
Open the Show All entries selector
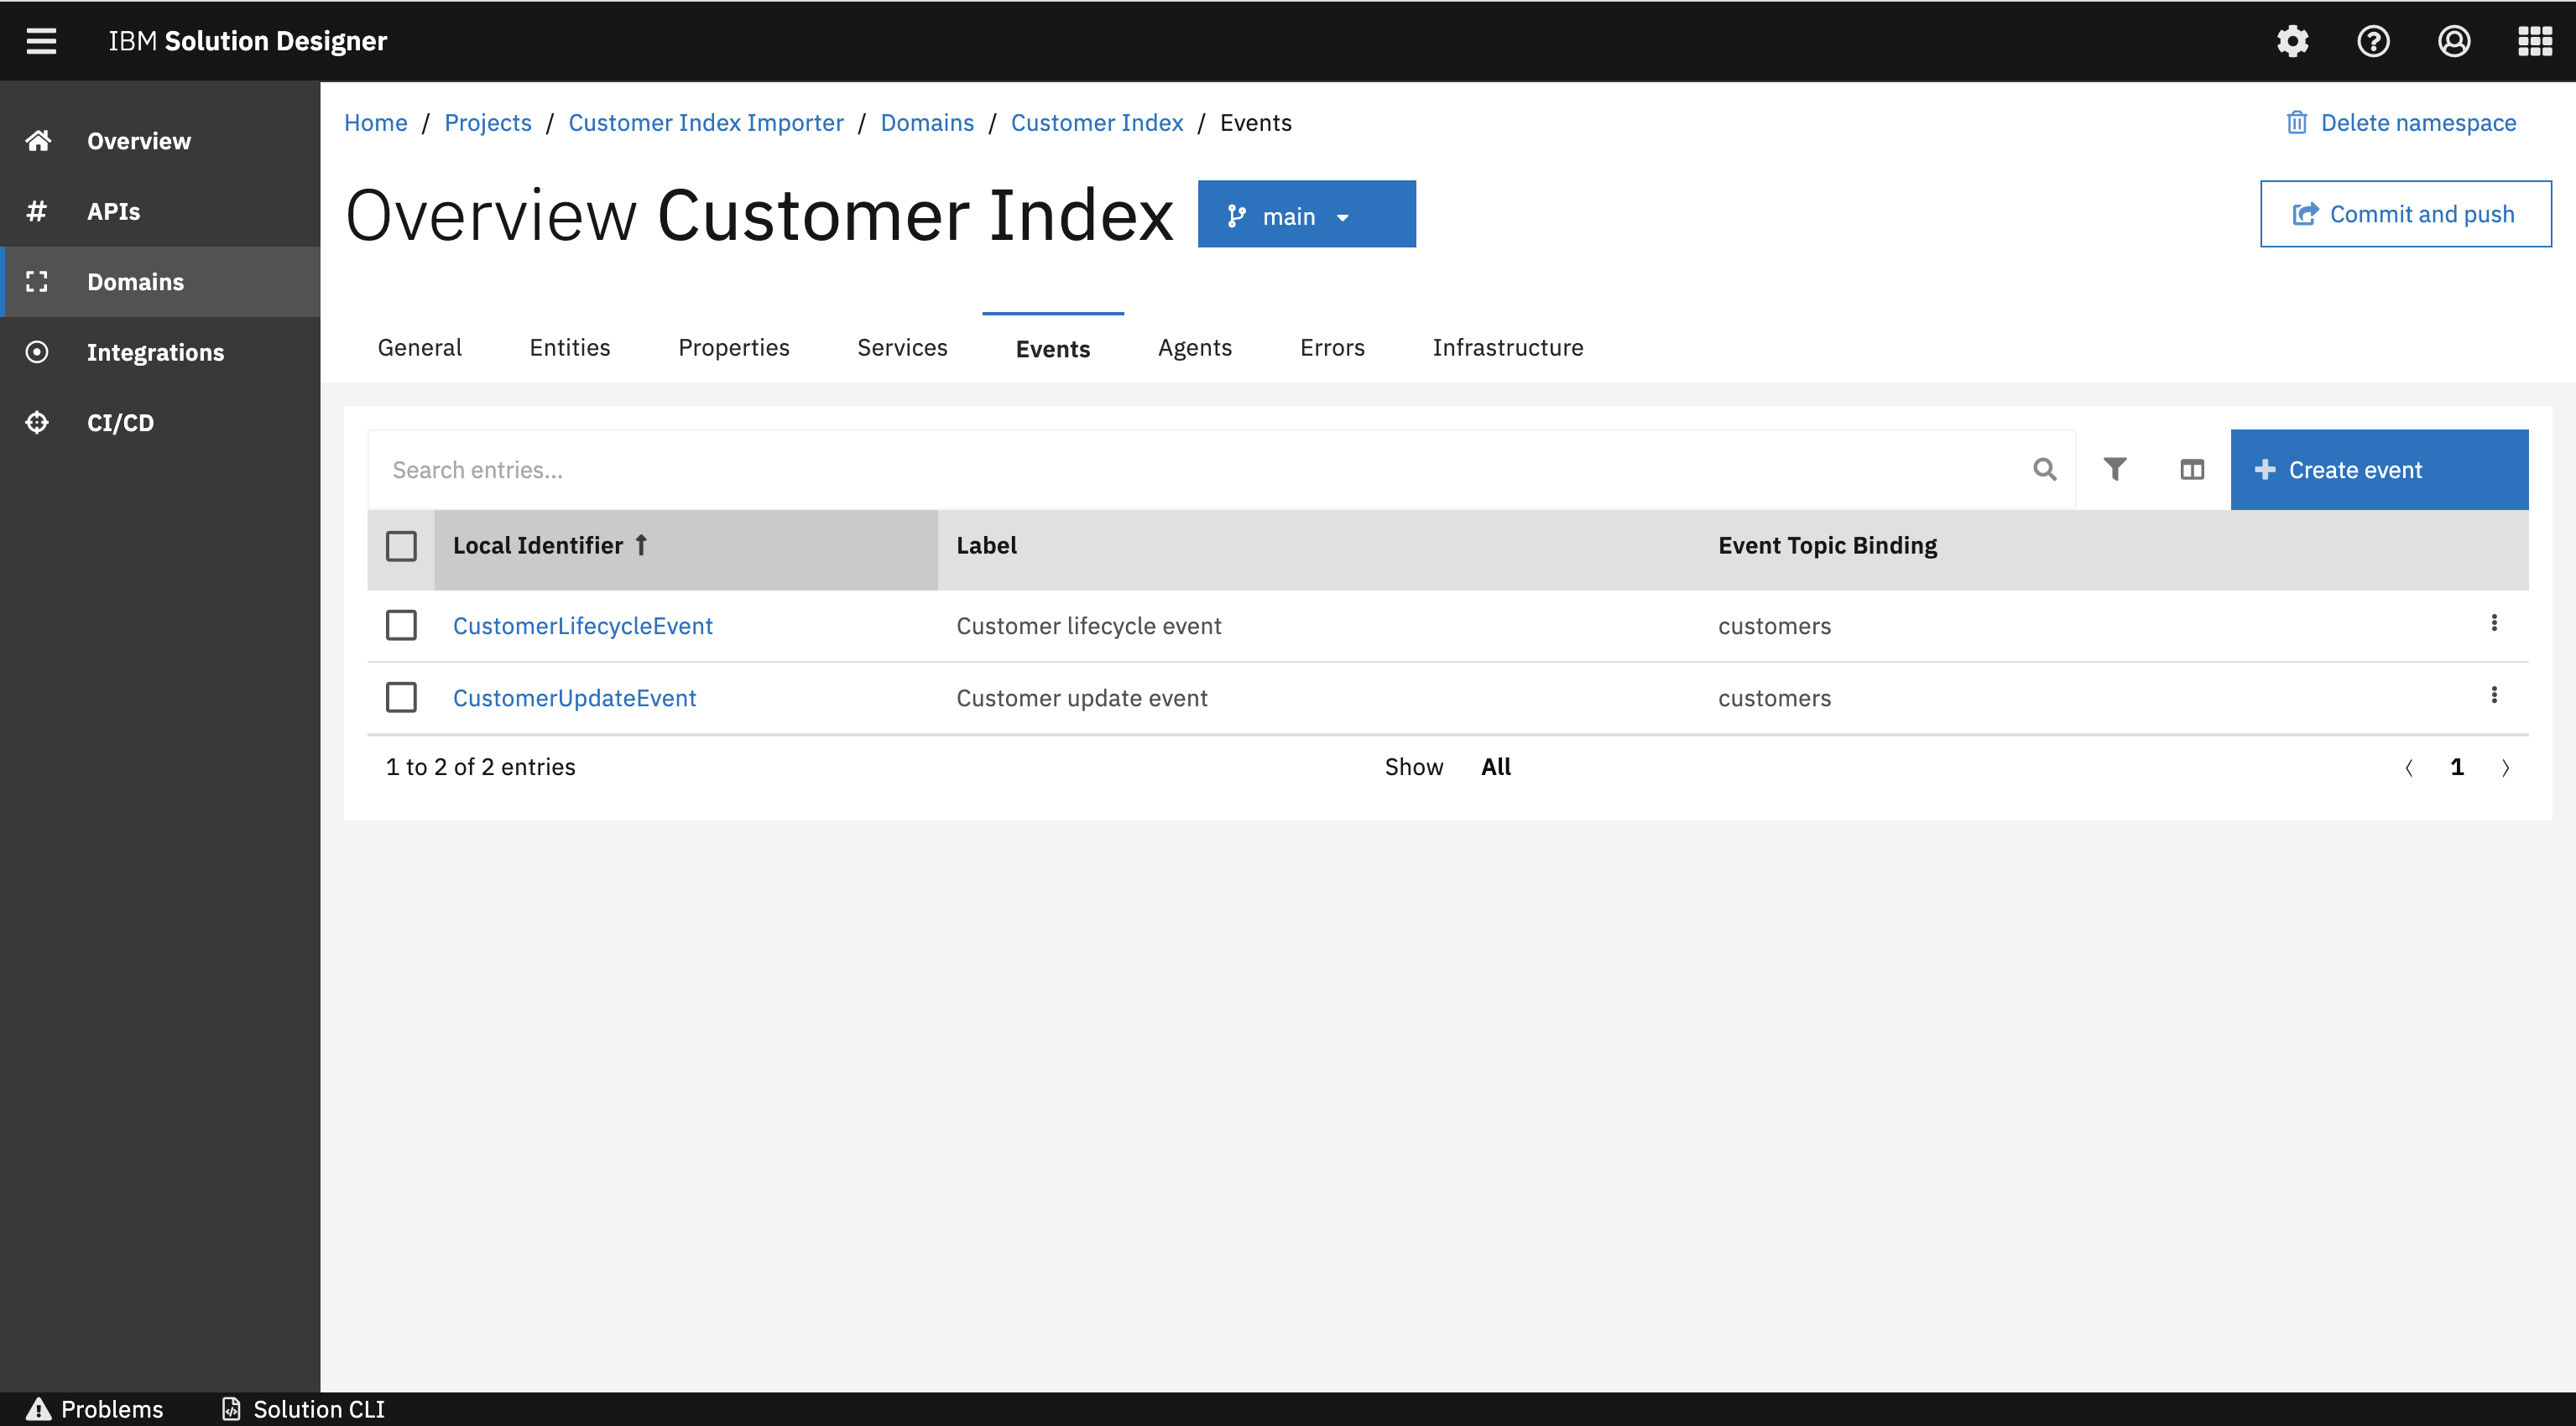pos(1495,767)
